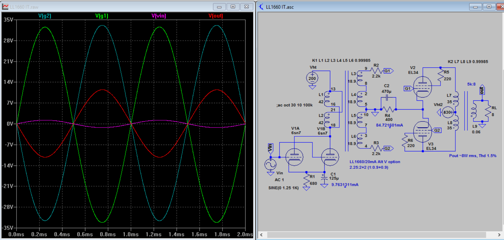504x240 pixels.
Task: Select inductor L1 winding symbol
Action: [x=327, y=99]
